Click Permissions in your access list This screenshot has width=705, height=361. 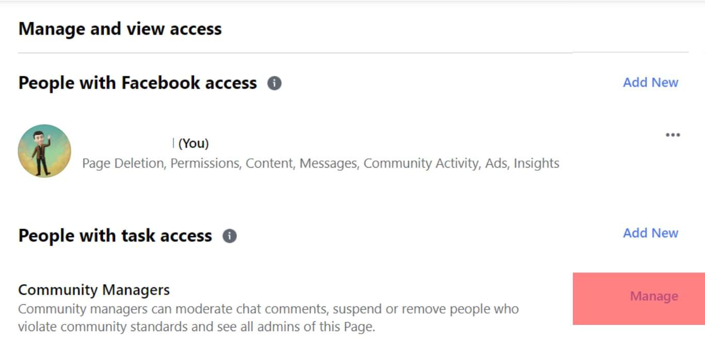(205, 163)
